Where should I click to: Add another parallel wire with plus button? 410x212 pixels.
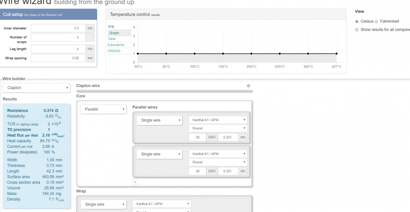coord(135,182)
